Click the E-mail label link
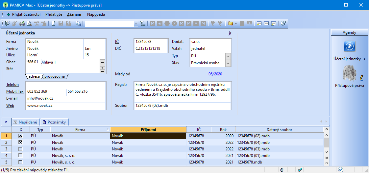 pyautogui.click(x=12, y=98)
